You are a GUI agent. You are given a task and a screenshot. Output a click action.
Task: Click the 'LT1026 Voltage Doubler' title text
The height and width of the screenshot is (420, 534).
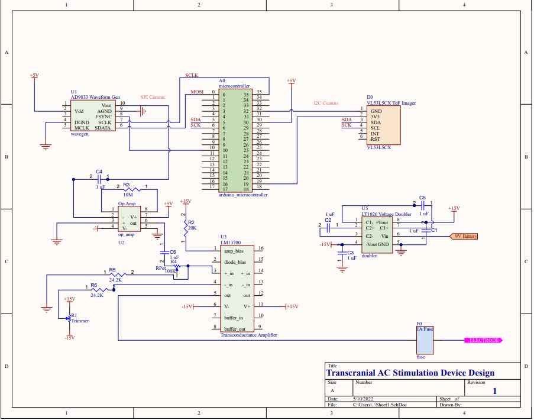point(386,214)
